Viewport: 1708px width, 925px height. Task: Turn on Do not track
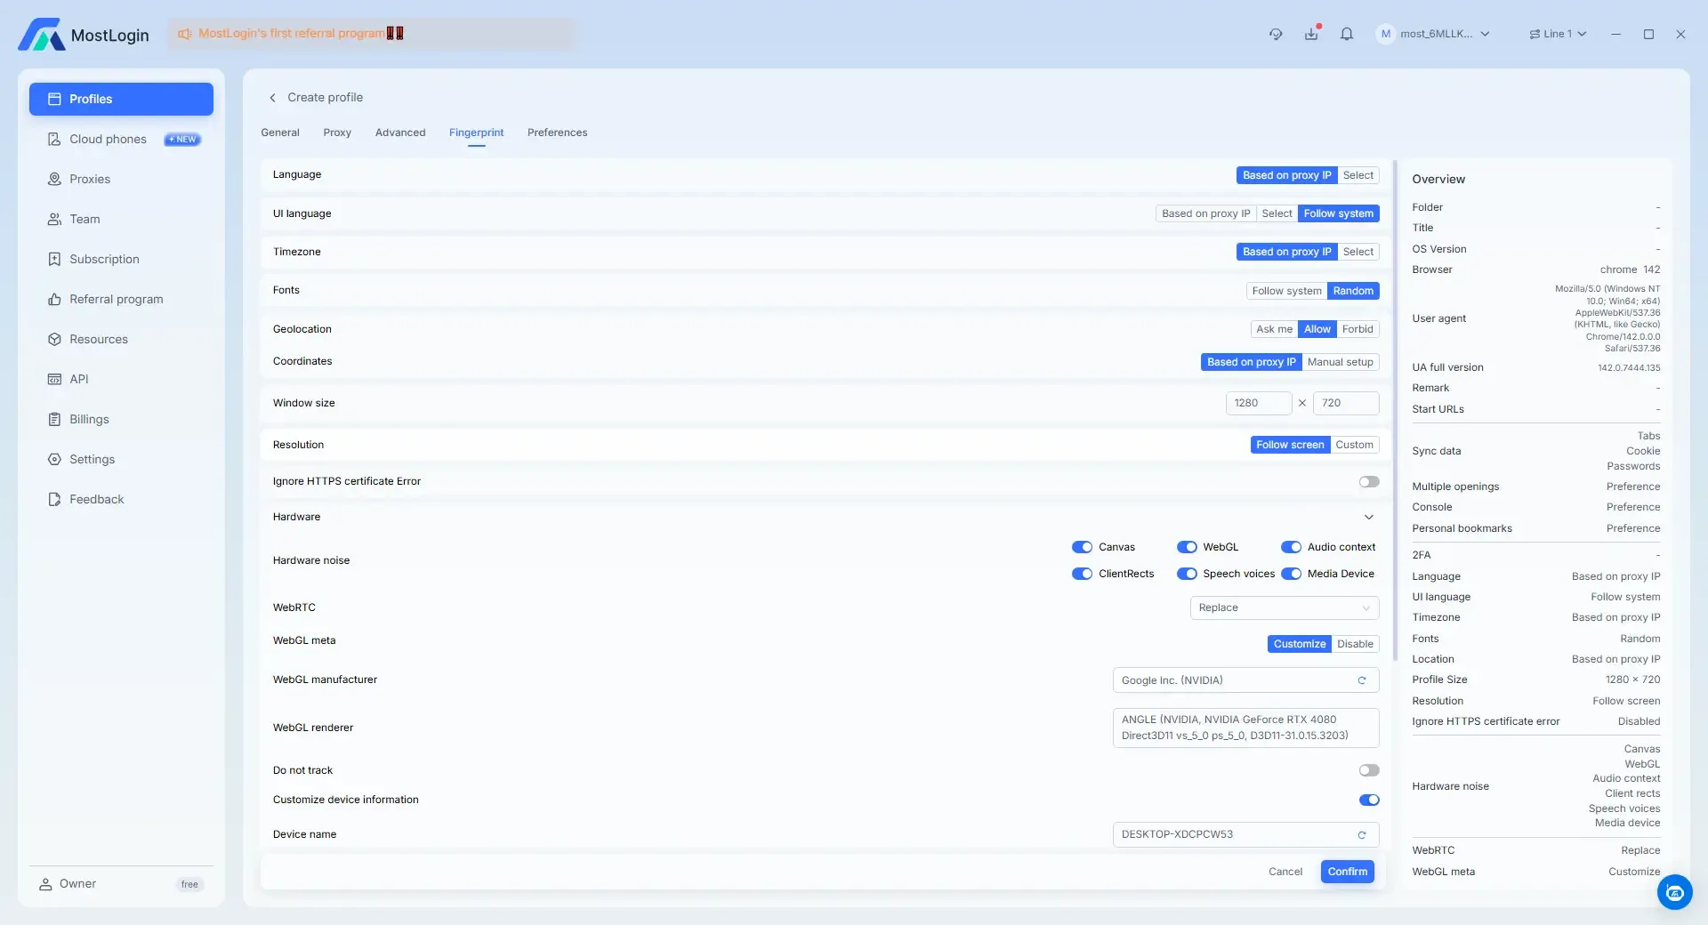tap(1368, 771)
